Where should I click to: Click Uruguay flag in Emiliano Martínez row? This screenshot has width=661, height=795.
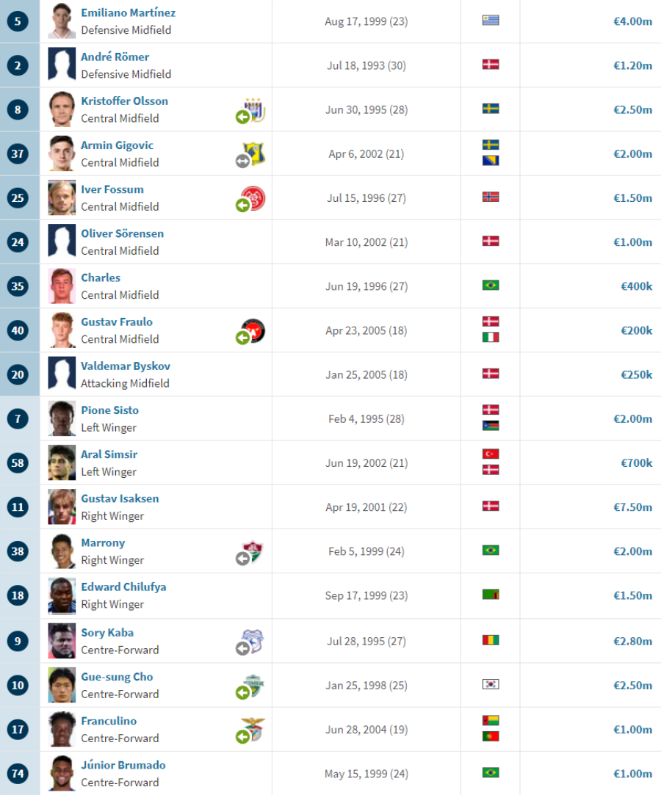tap(491, 21)
